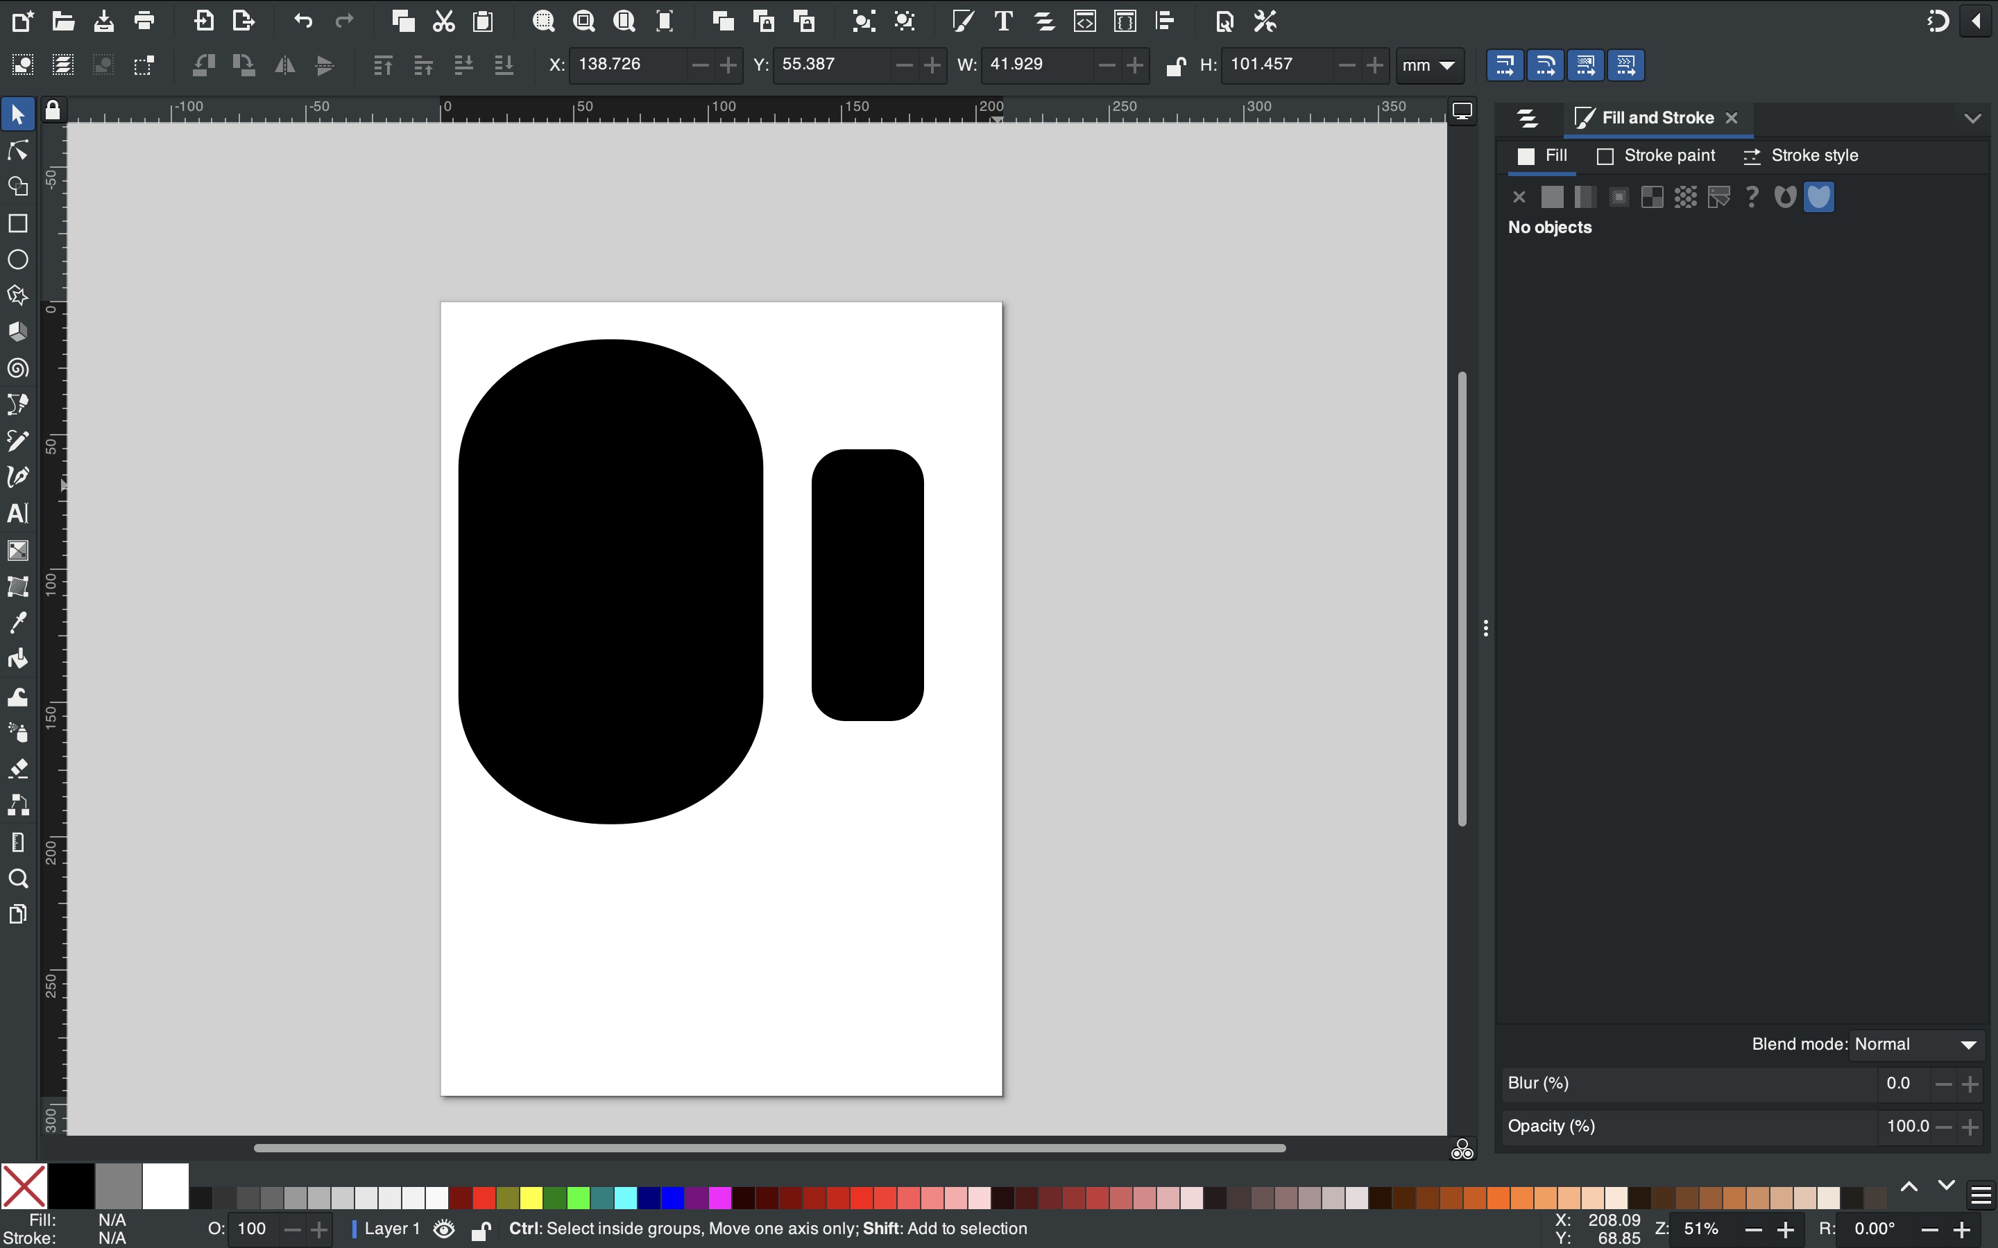Viewport: 1998px width, 1248px height.
Task: Increase the Blur percentage value
Action: coord(1971,1084)
